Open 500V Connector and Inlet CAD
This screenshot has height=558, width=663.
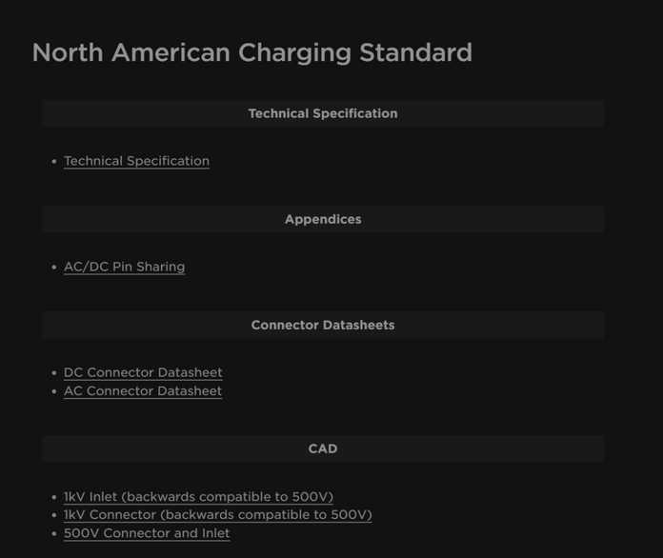click(147, 533)
